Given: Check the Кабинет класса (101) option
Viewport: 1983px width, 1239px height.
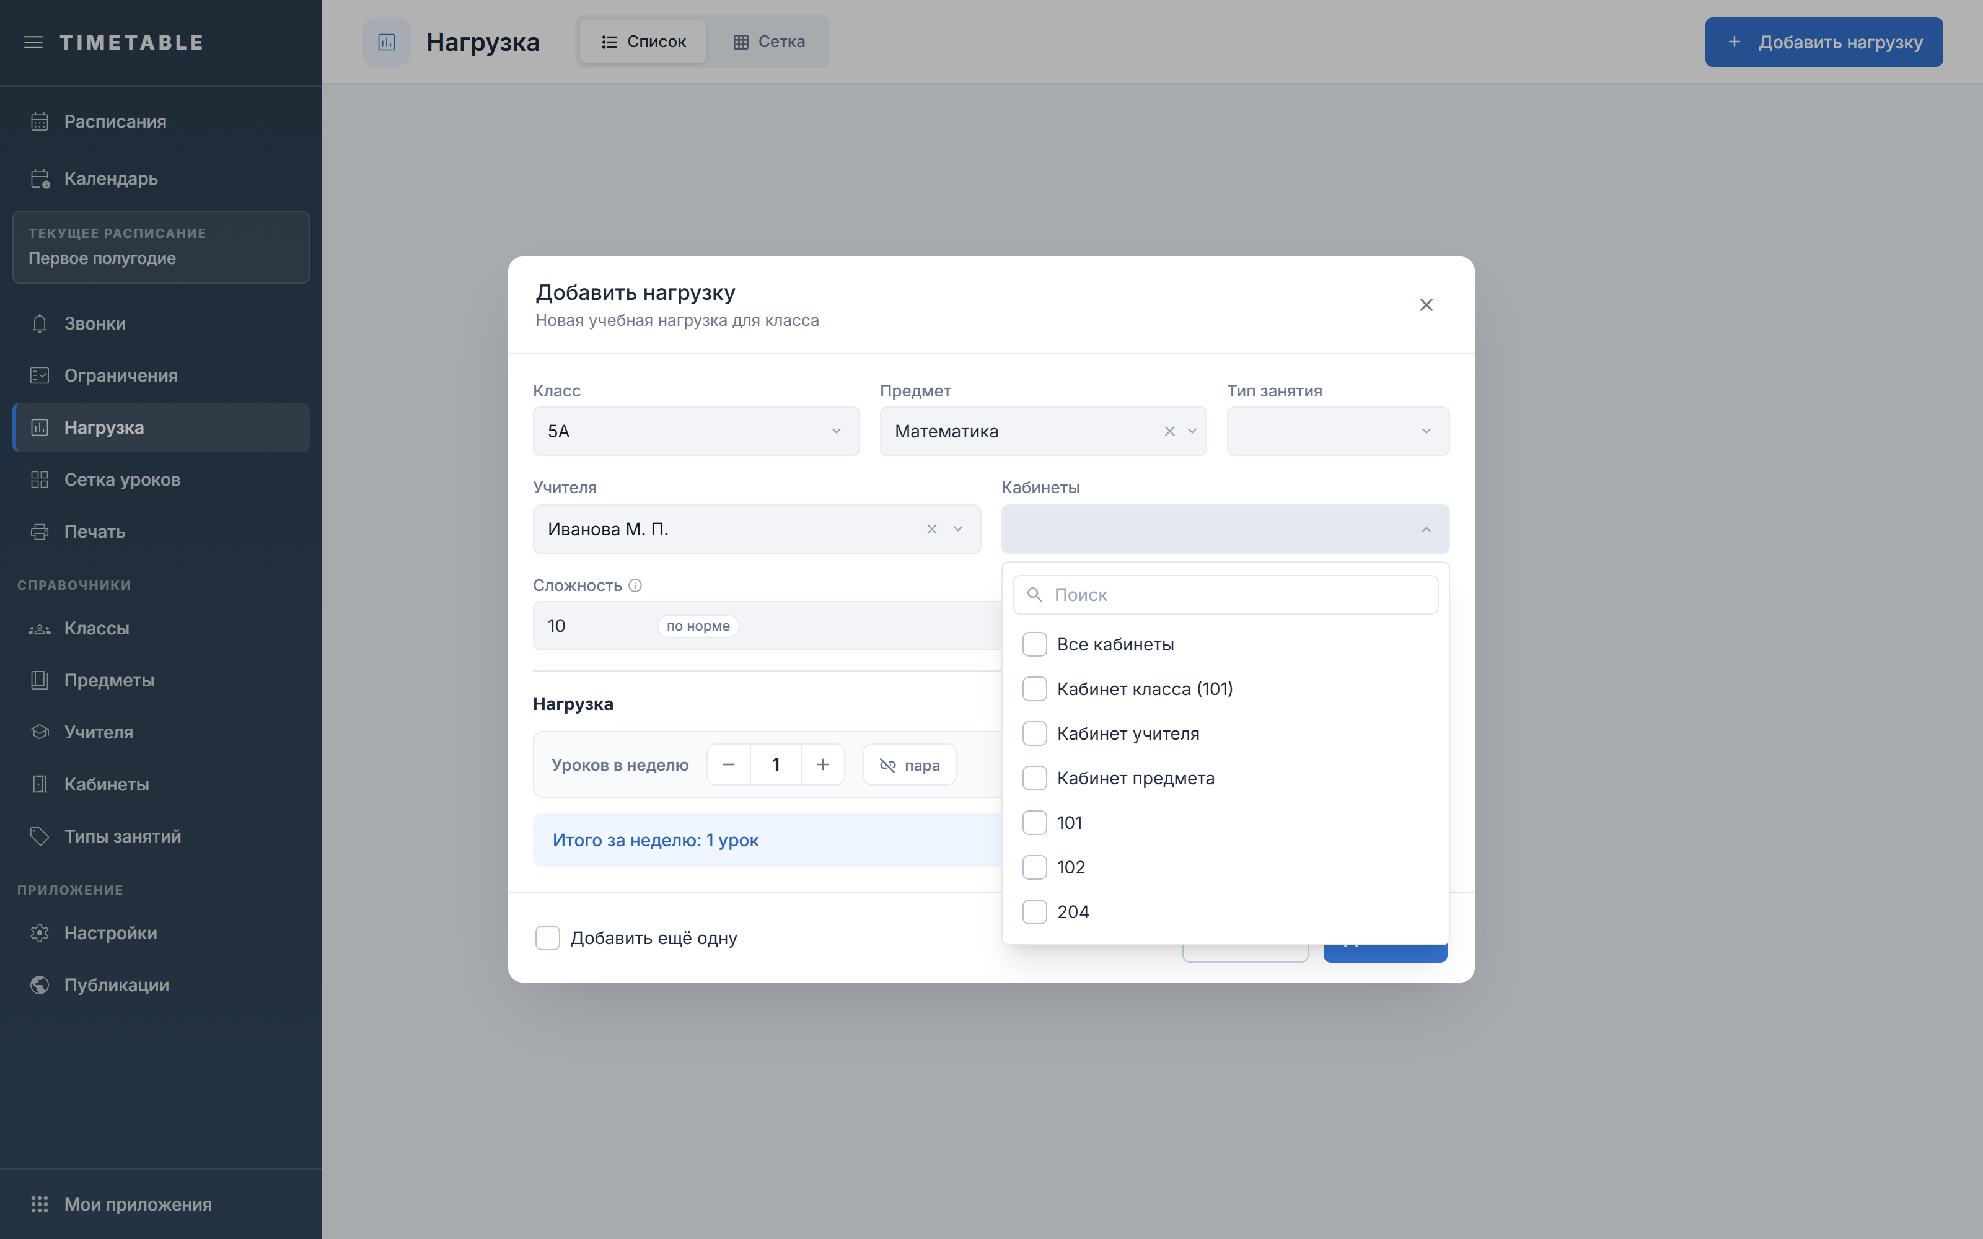Looking at the screenshot, I should (x=1034, y=689).
